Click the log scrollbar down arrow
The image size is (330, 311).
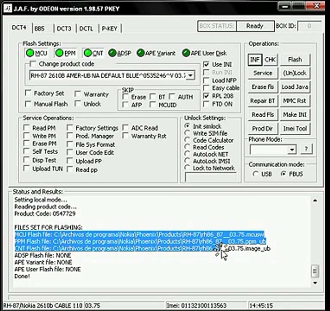tap(315, 283)
